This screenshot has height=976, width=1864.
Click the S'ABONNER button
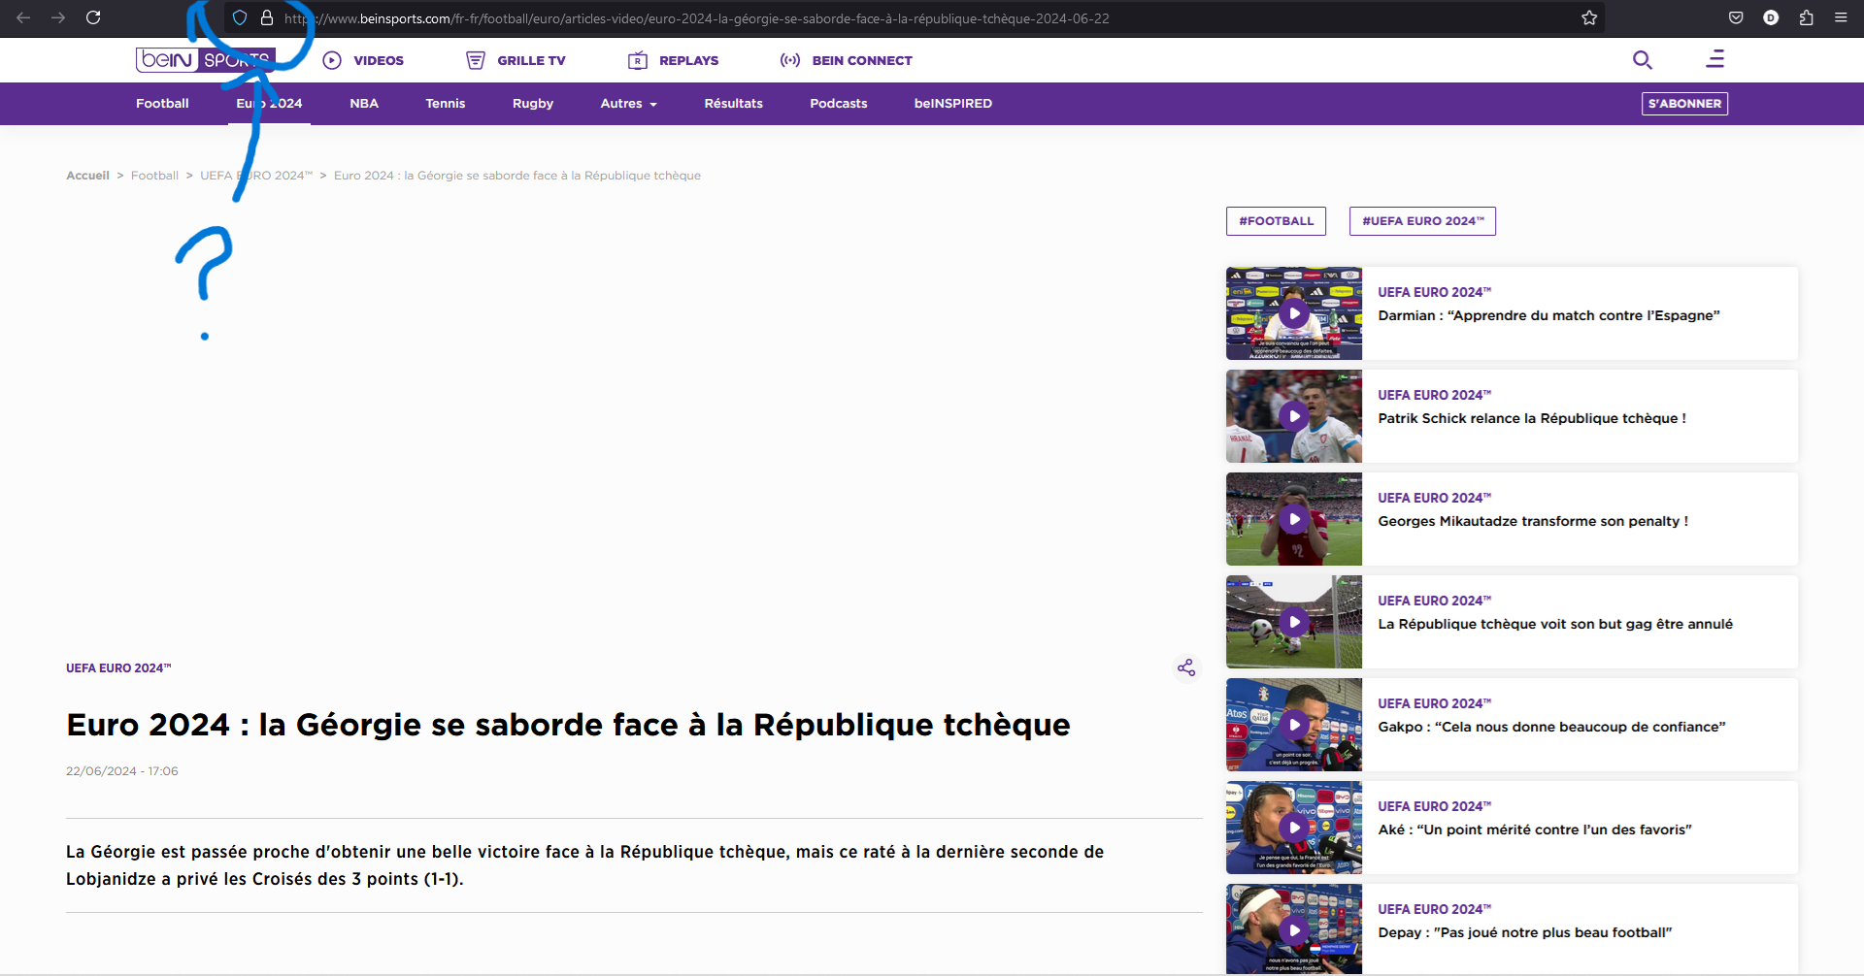[1684, 104]
